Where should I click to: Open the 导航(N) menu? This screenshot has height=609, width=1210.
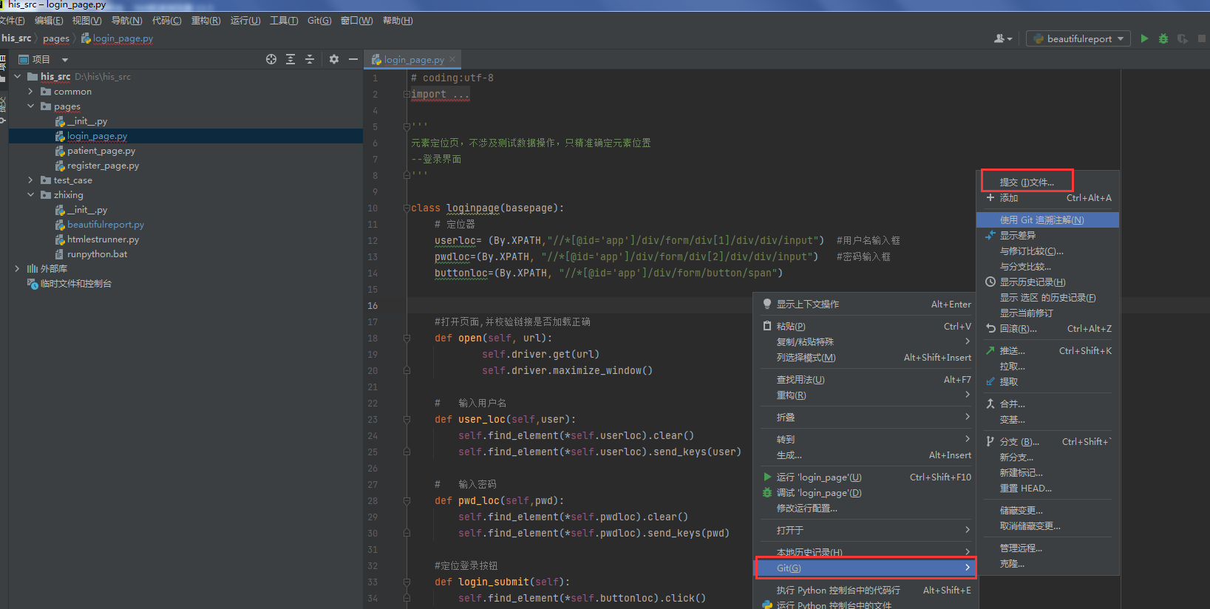coord(126,21)
